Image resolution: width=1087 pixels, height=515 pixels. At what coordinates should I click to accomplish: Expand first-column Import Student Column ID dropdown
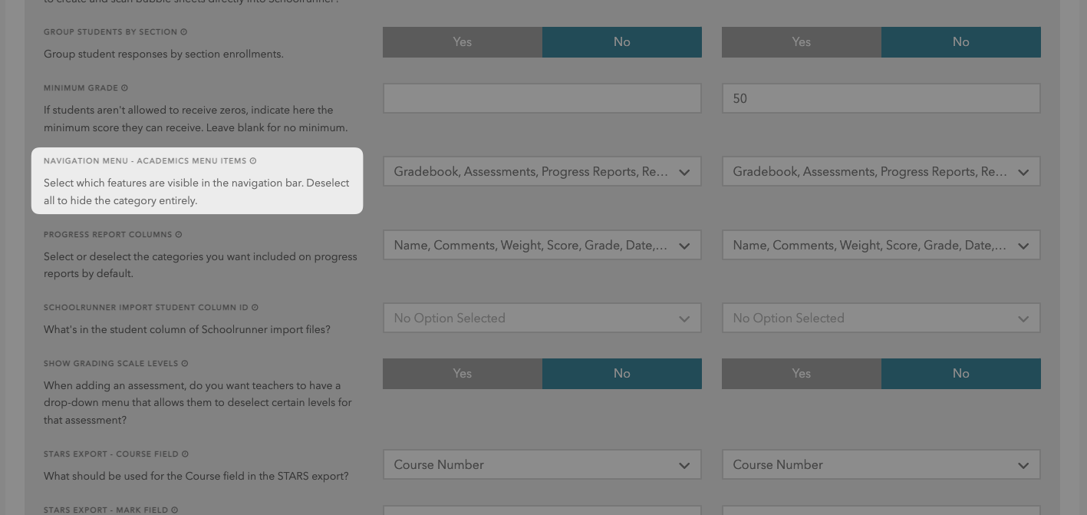tap(542, 319)
